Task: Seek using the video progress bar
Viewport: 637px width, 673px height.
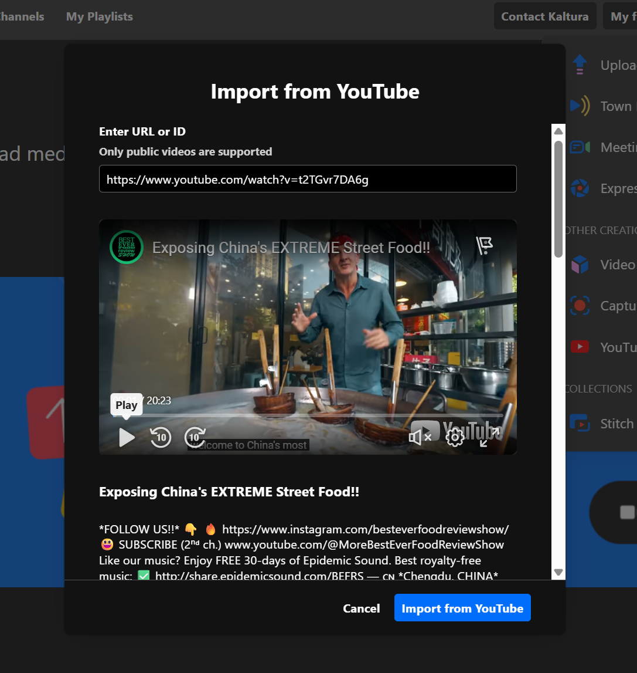Action: click(x=308, y=415)
